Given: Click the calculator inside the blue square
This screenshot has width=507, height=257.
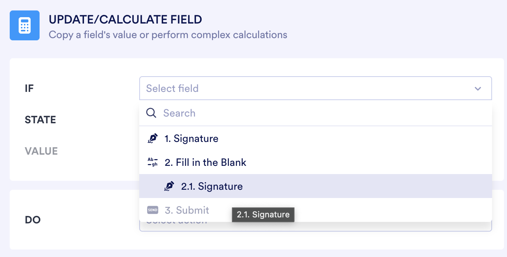Looking at the screenshot, I should tap(25, 25).
